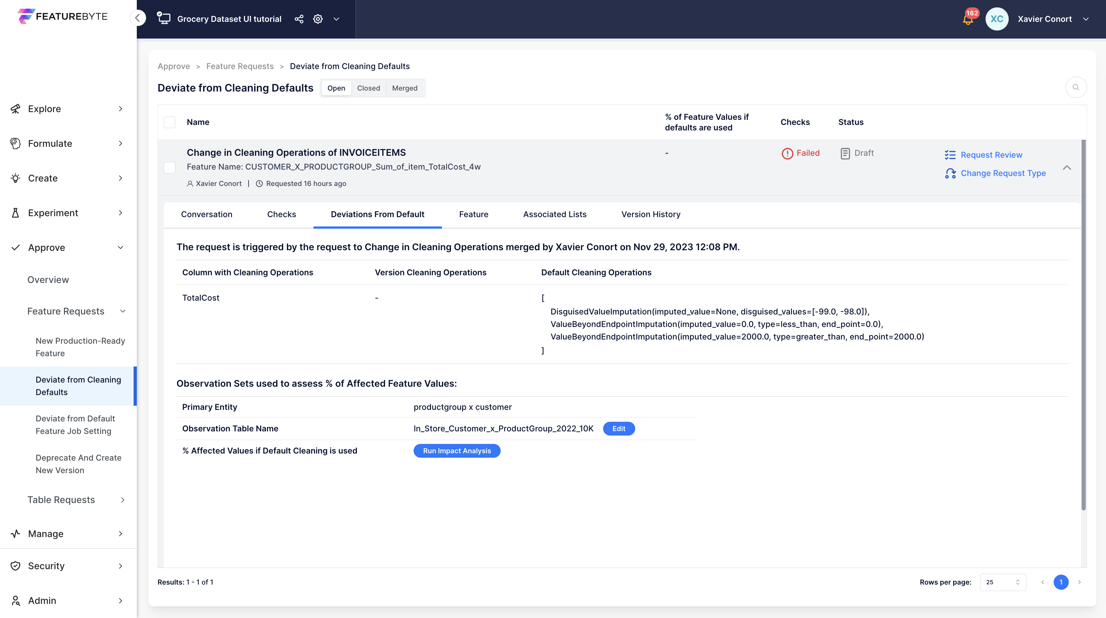Collapse the Approve menu
Viewport: 1106px width, 618px height.
[x=121, y=247]
